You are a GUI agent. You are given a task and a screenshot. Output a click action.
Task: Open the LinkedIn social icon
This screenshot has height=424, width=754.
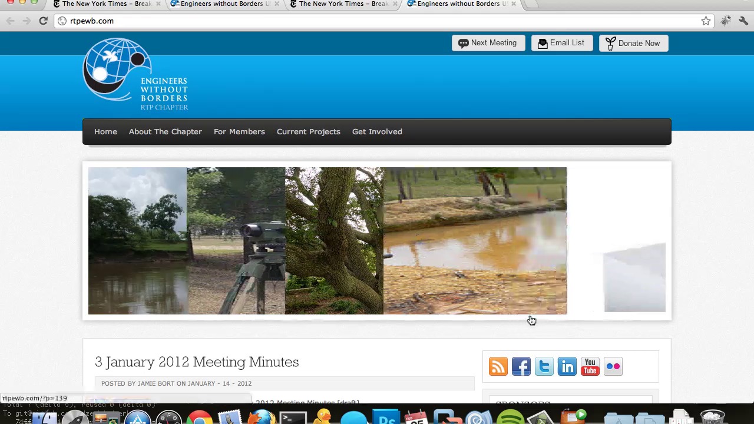click(x=567, y=366)
